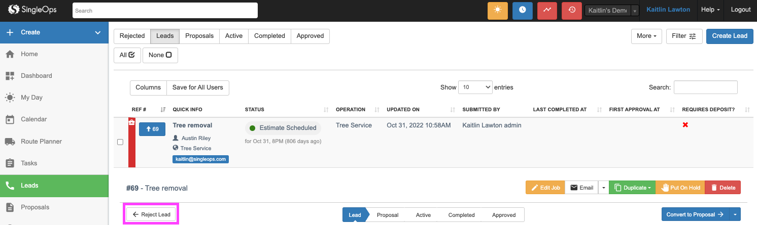Click the Dashboard icon in sidebar

tap(10, 76)
